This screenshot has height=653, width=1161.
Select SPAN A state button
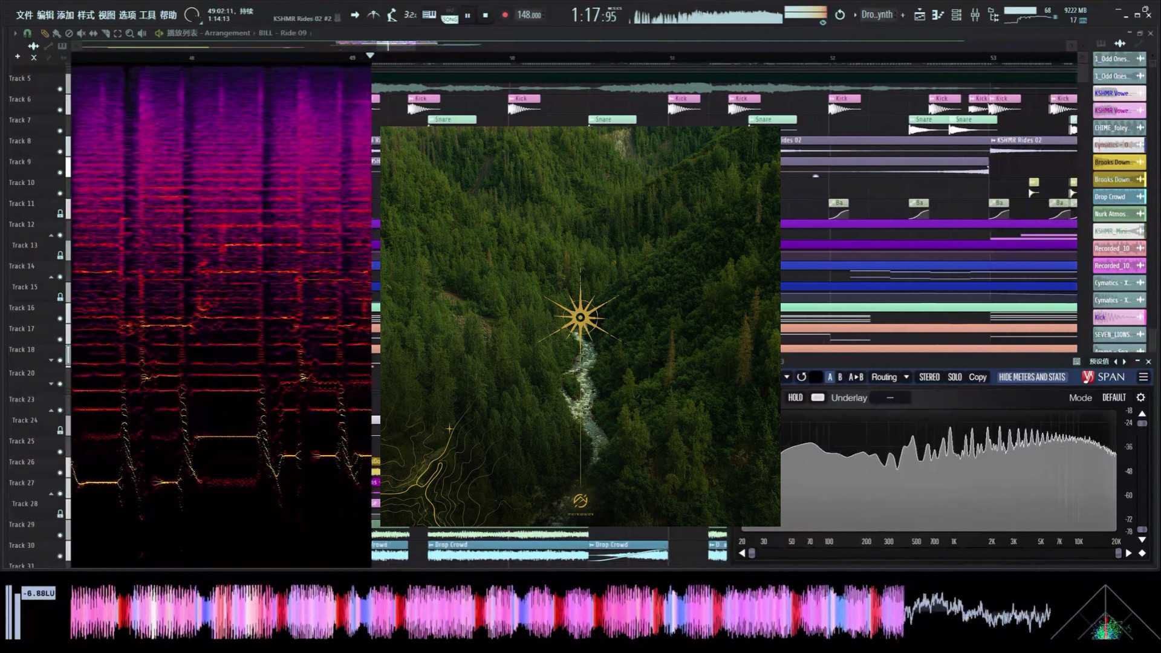[830, 377]
